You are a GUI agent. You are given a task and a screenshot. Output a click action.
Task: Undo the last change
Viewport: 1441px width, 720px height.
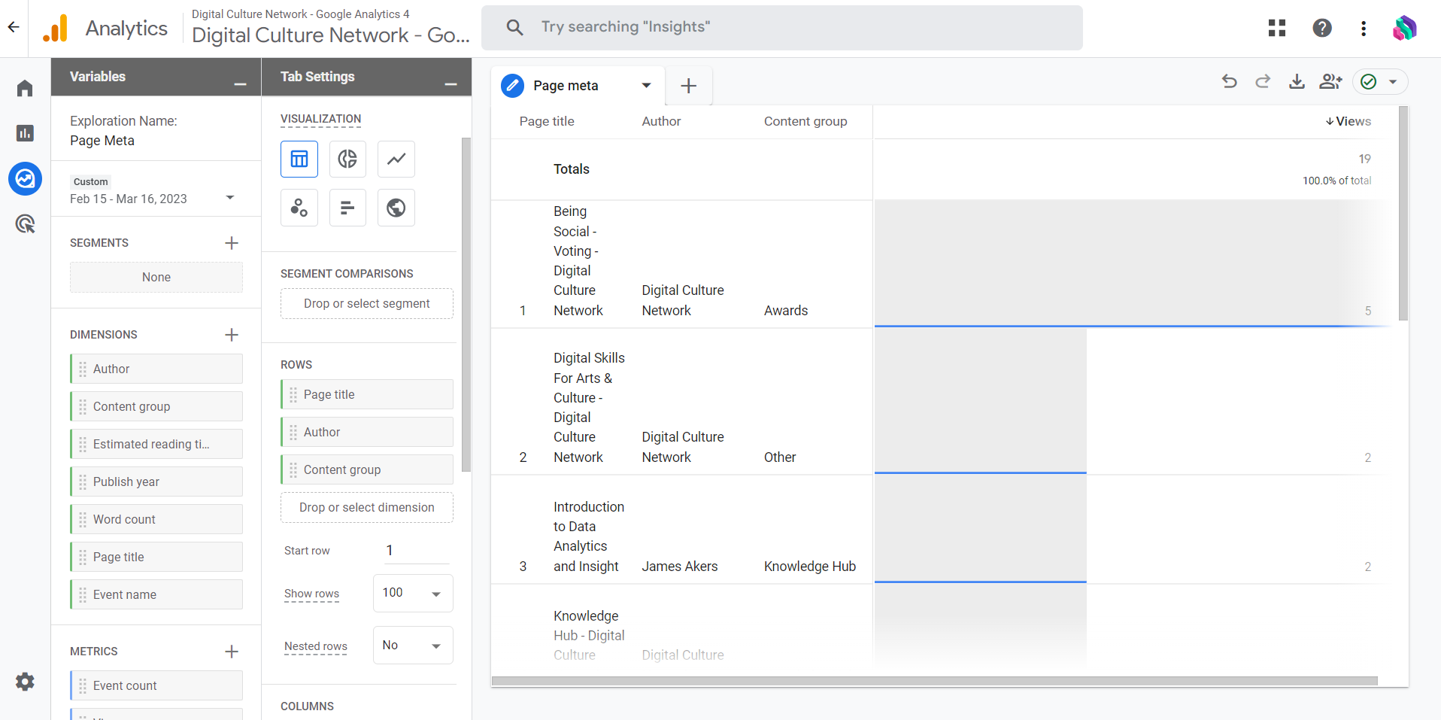(x=1230, y=81)
